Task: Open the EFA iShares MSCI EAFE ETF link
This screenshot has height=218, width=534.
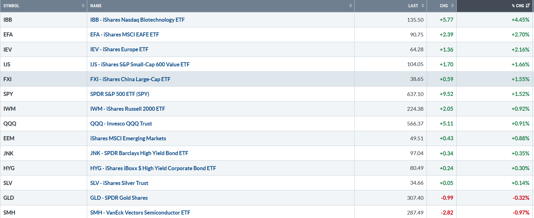Action: click(x=124, y=35)
